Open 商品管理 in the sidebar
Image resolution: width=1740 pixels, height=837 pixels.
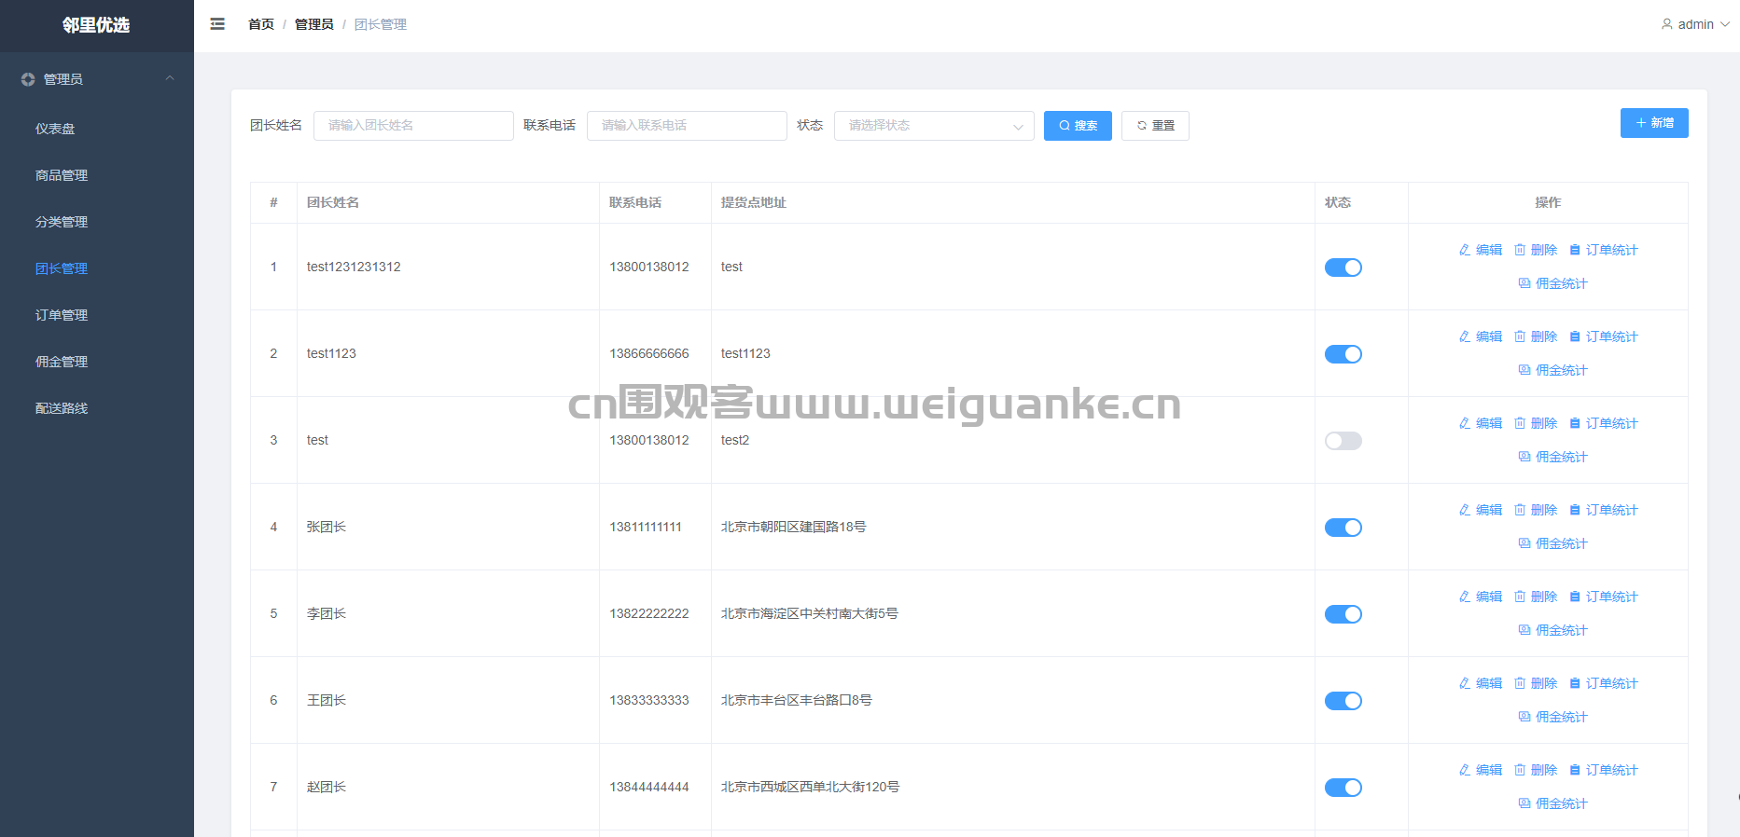point(62,175)
